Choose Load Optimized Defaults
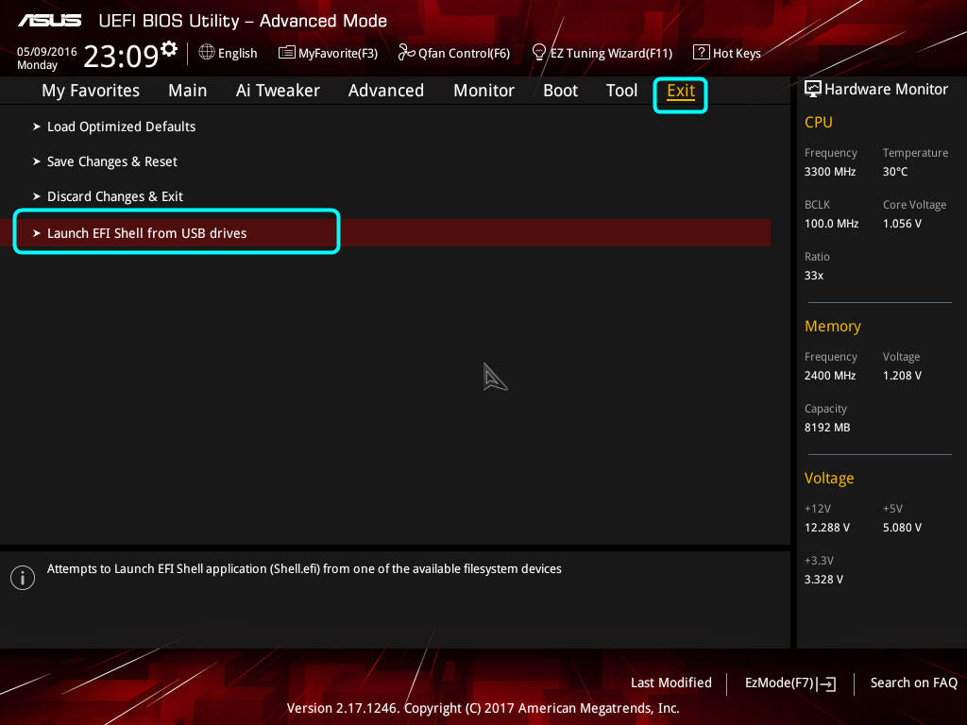The image size is (967, 725). coord(122,127)
